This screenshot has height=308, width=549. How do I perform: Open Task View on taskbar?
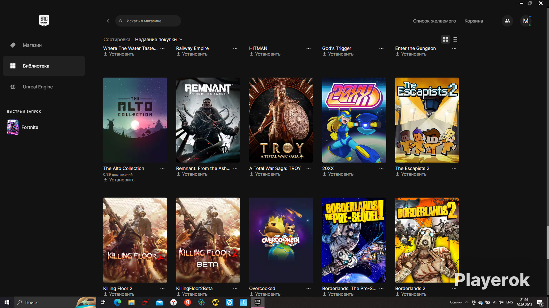point(103,302)
